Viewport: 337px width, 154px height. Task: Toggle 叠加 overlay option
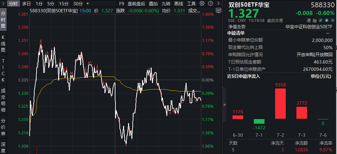pyautogui.click(x=153, y=4)
